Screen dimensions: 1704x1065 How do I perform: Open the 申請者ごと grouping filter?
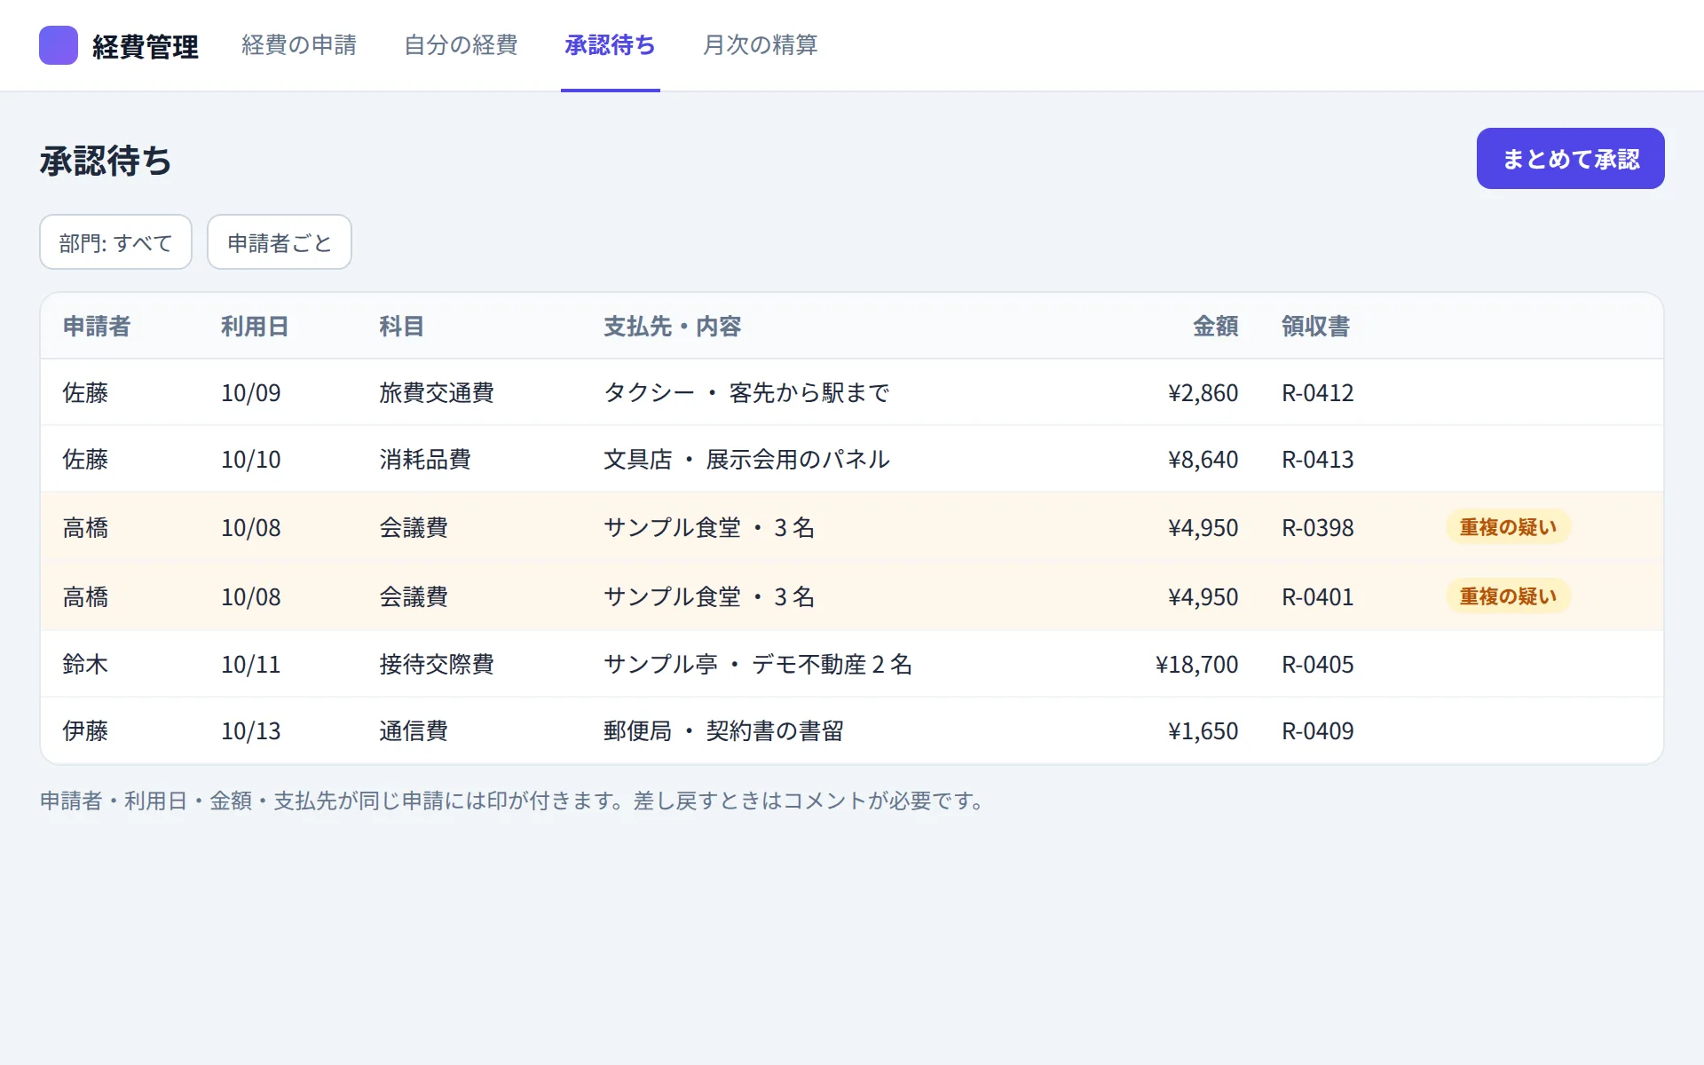280,242
